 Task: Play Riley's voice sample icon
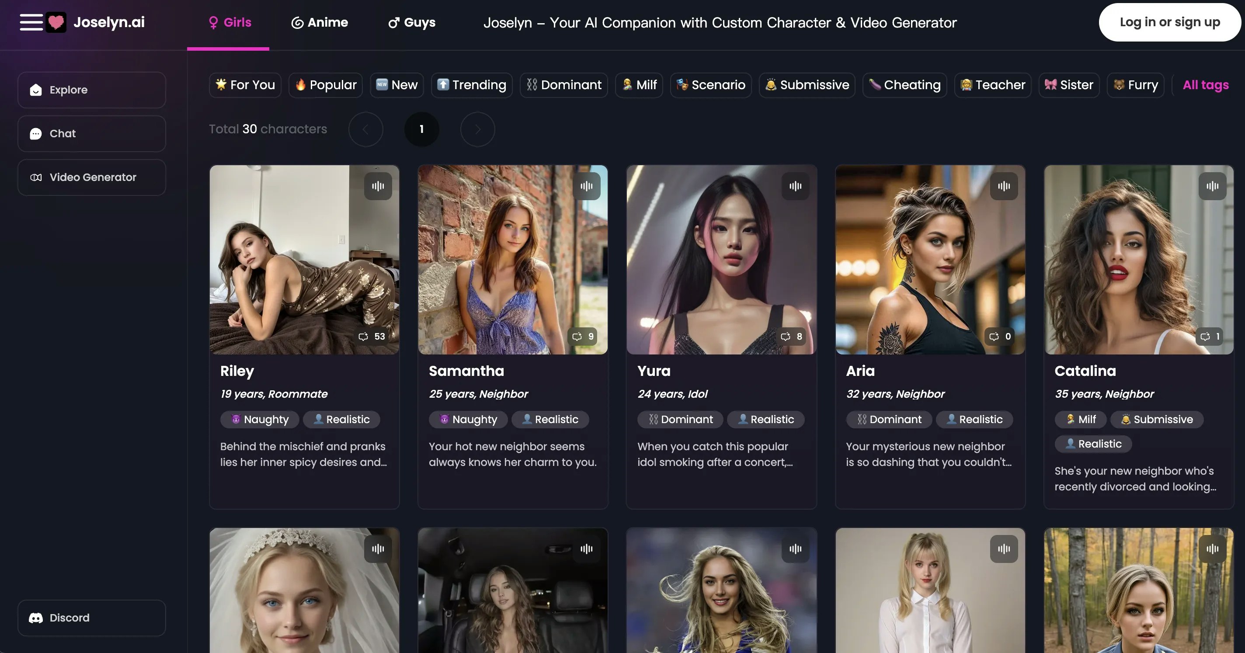pyautogui.click(x=378, y=186)
